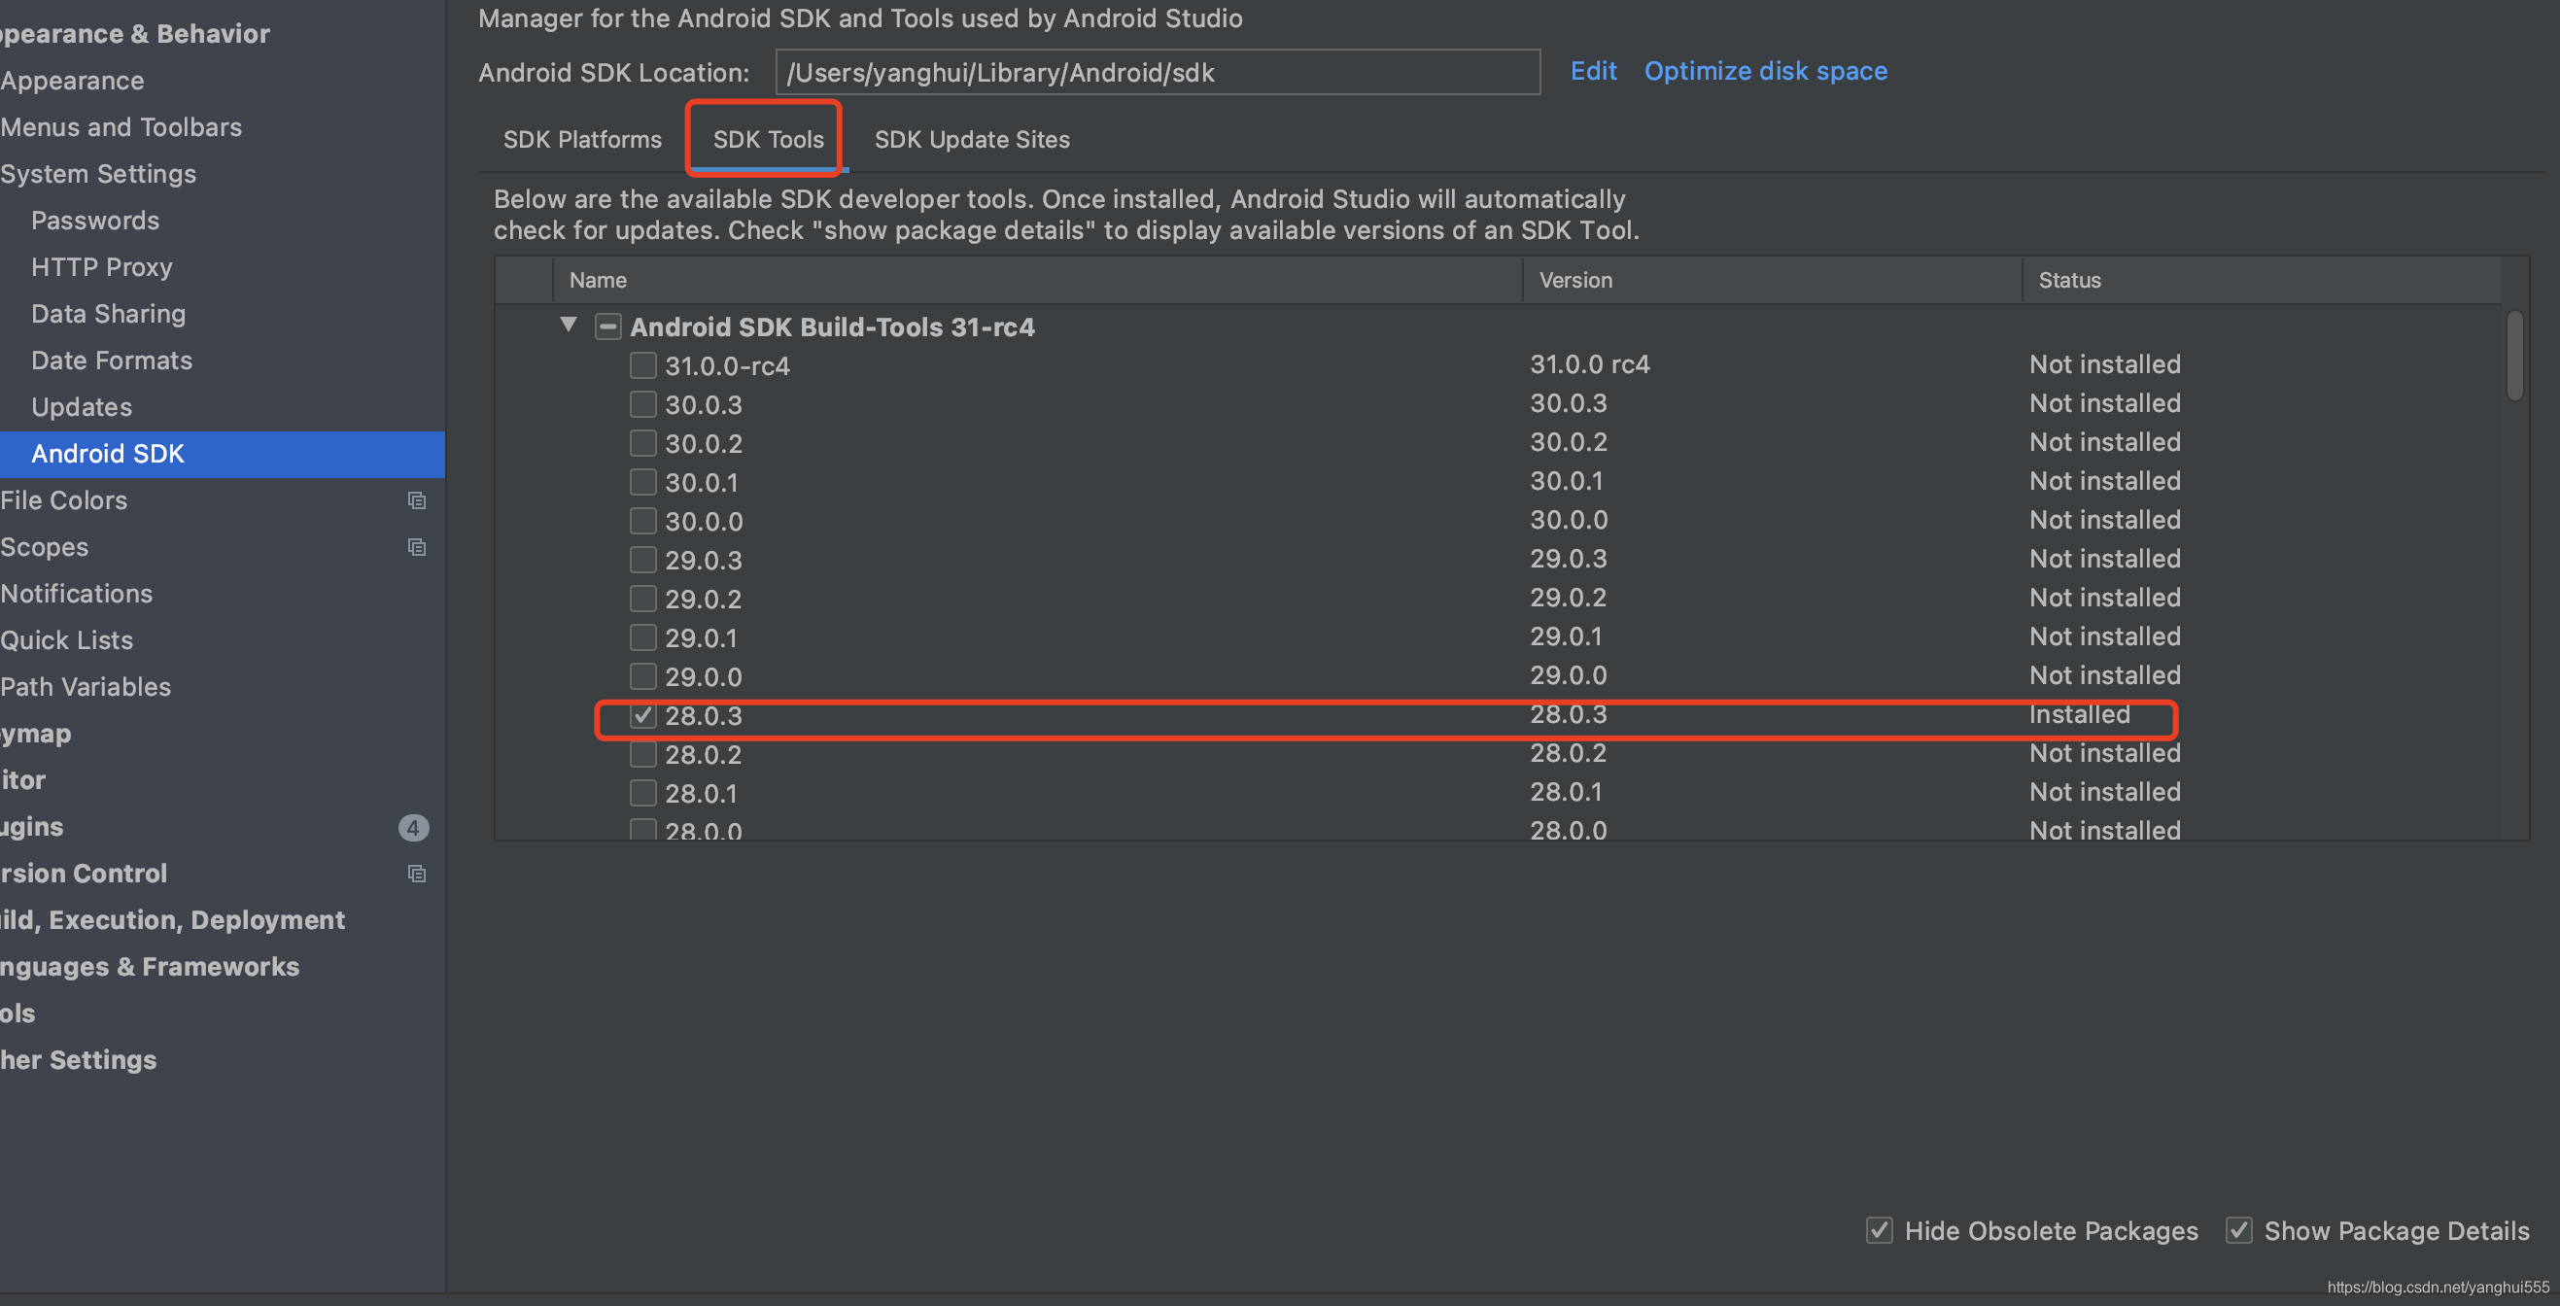Image resolution: width=2560 pixels, height=1306 pixels.
Task: Toggle Build-Tools 31-rc4 group partial checkbox
Action: point(608,327)
